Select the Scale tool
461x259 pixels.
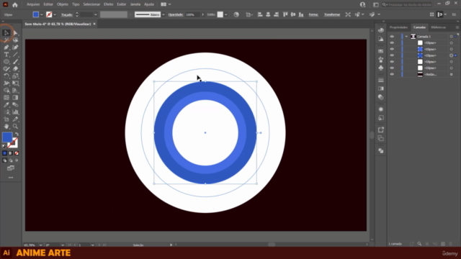click(x=15, y=76)
